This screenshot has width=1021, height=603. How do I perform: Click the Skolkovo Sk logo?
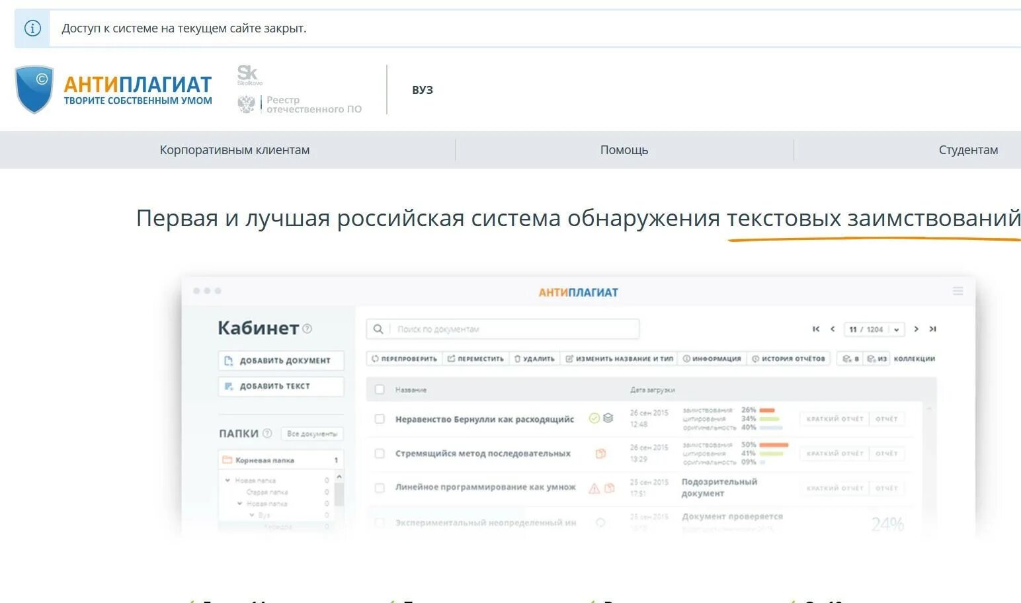(x=249, y=75)
